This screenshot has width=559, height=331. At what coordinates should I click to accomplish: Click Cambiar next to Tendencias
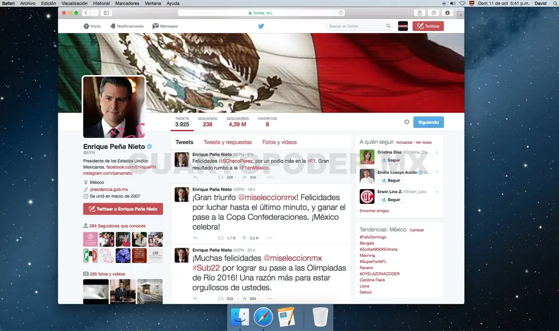[417, 230]
